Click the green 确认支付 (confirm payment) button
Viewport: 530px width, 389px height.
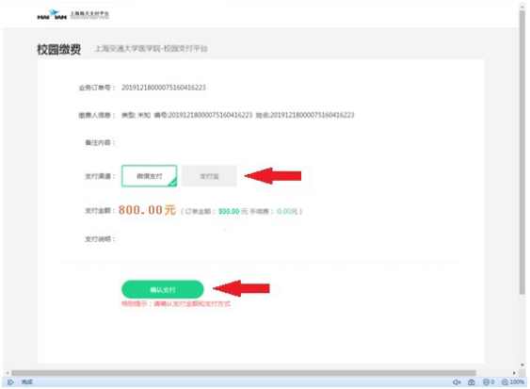163,289
